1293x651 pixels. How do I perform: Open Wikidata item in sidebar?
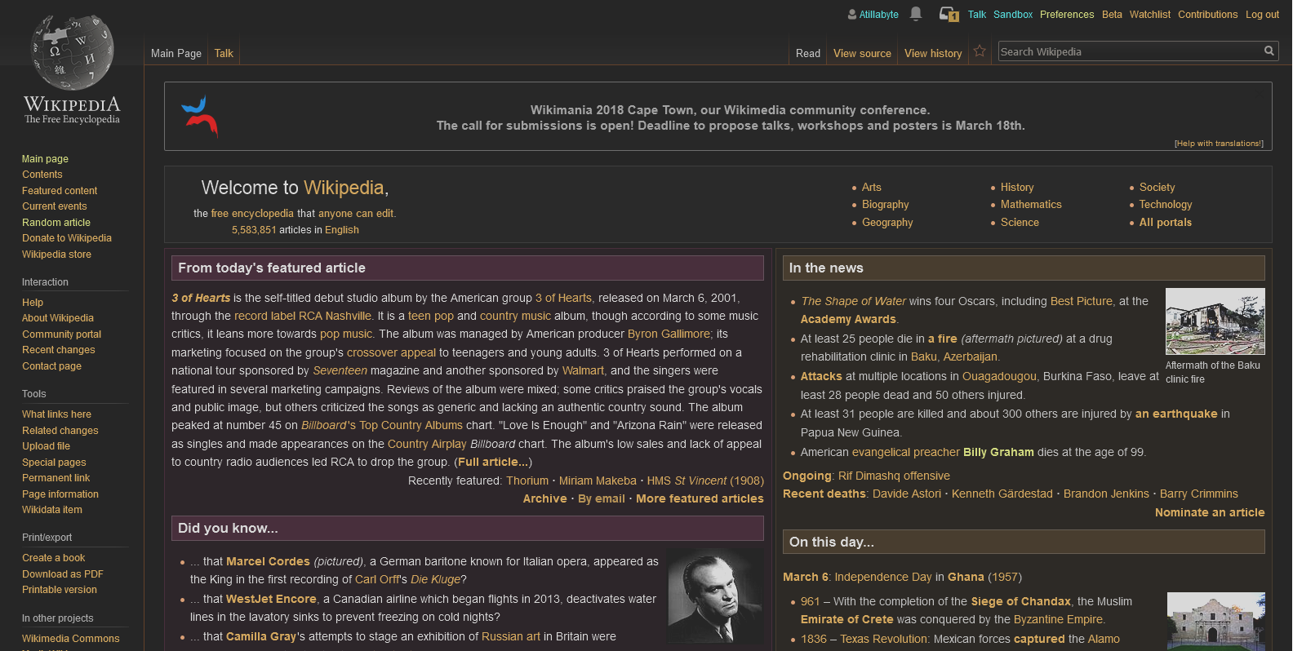pyautogui.click(x=52, y=510)
